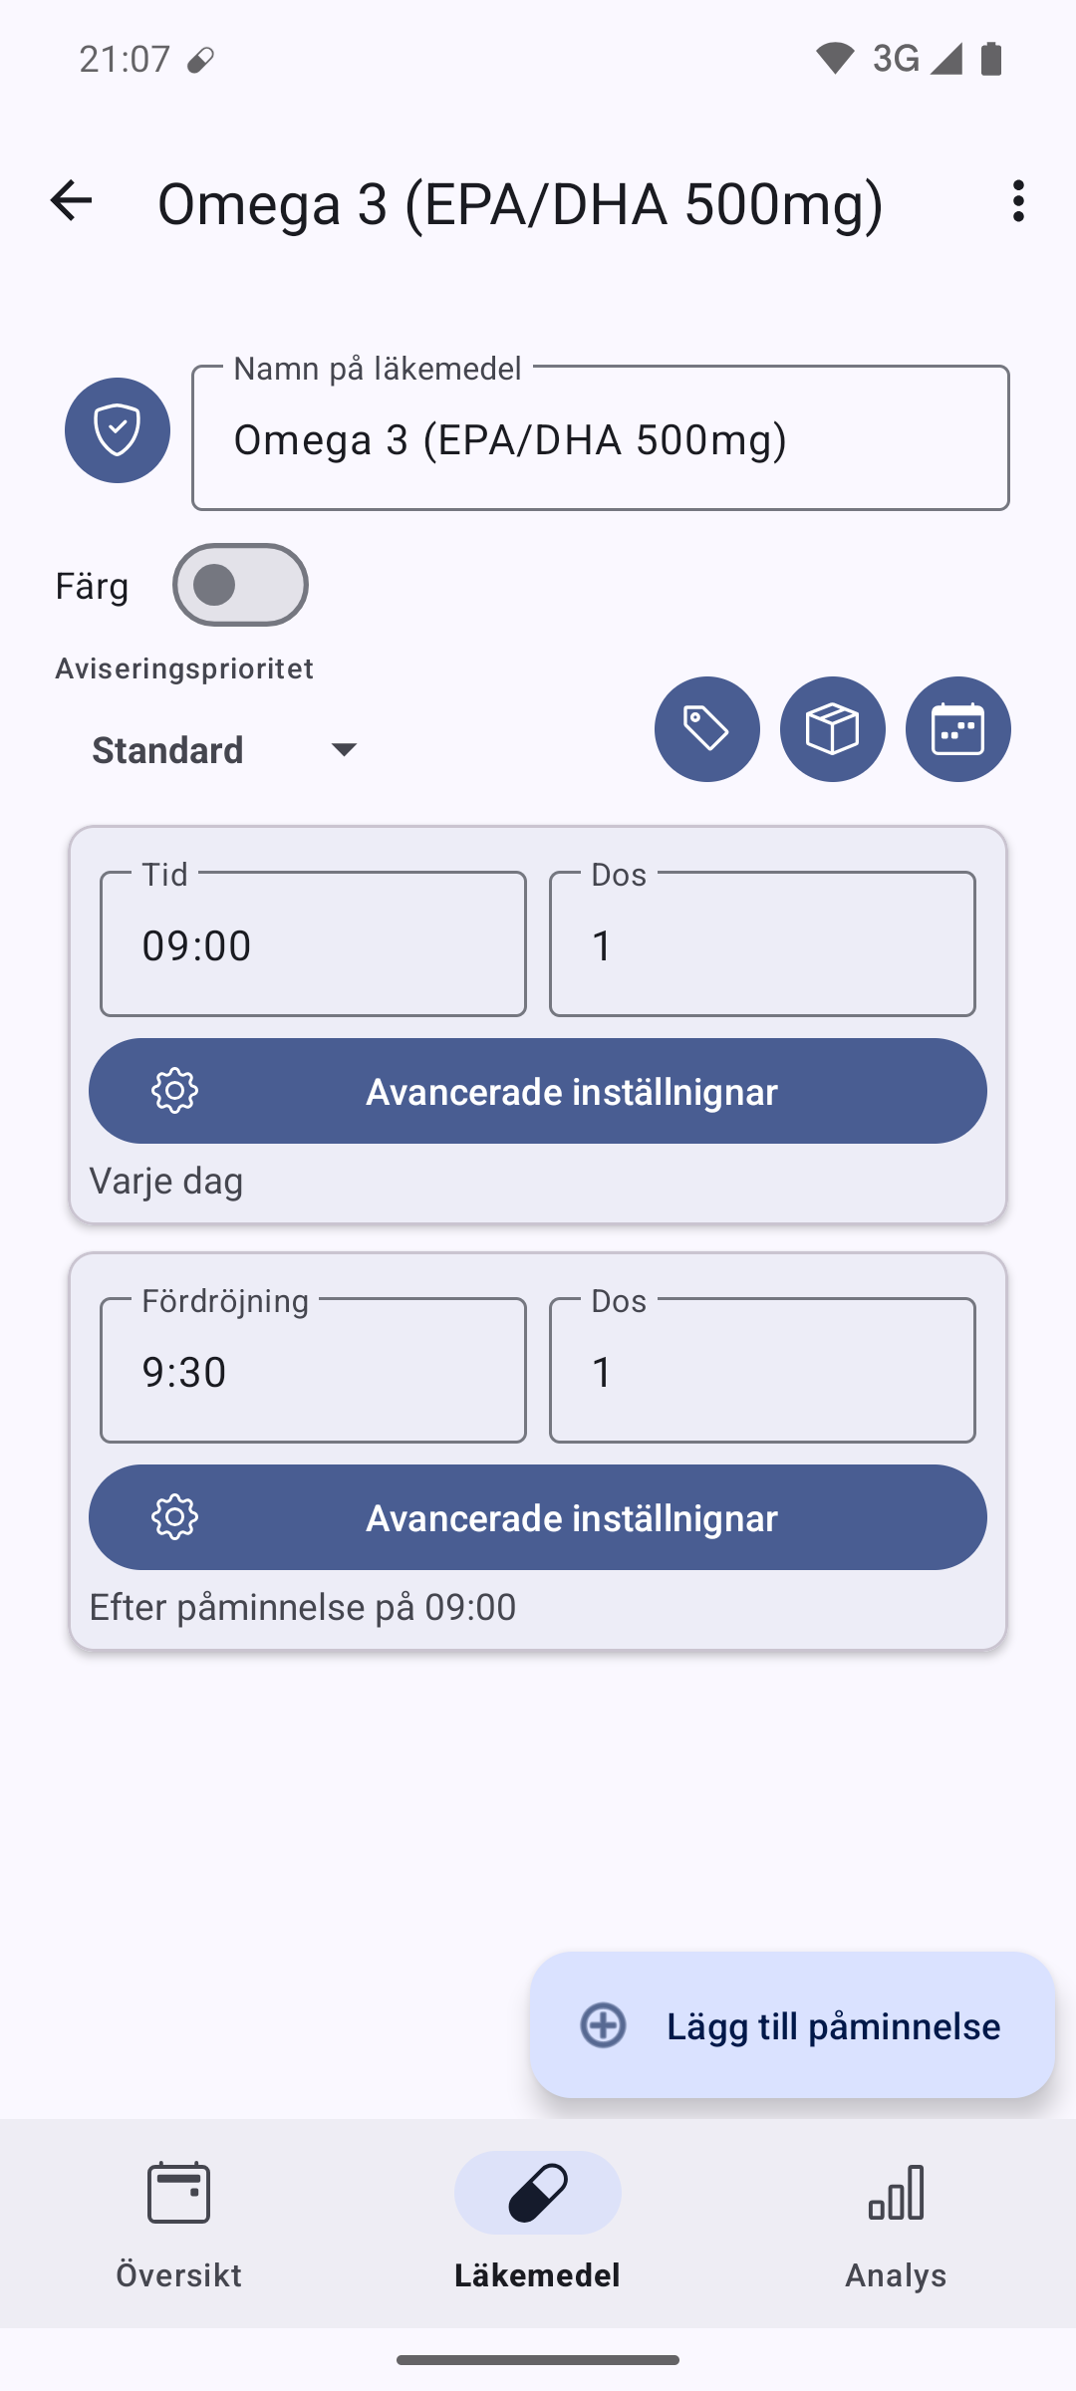Viewport: 1076px width, 2391px height.
Task: Edit Dos field in 09:00 reminder
Action: 762,944
